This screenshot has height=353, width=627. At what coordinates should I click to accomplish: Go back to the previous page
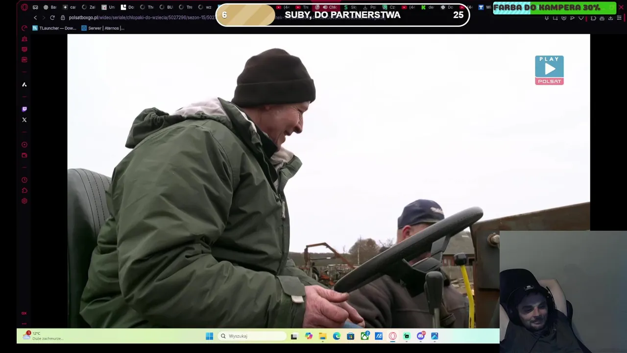tap(35, 18)
